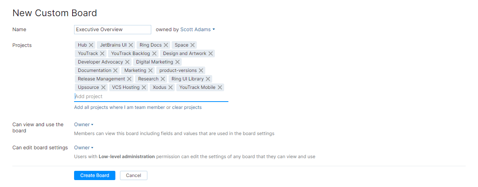Screen dimensions: 478x187
Task: Remove the Xodus project tag
Action: point(171,87)
